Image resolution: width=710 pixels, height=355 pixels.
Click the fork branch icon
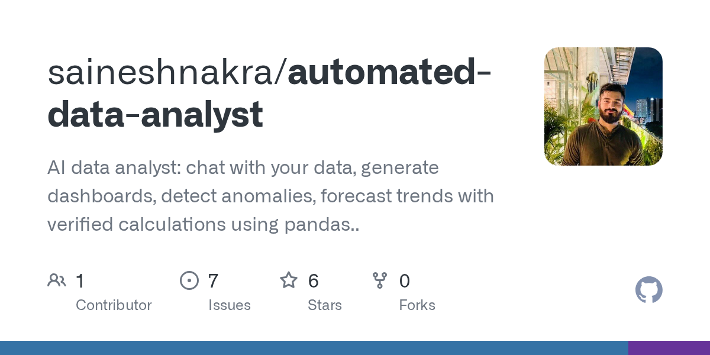click(x=380, y=280)
